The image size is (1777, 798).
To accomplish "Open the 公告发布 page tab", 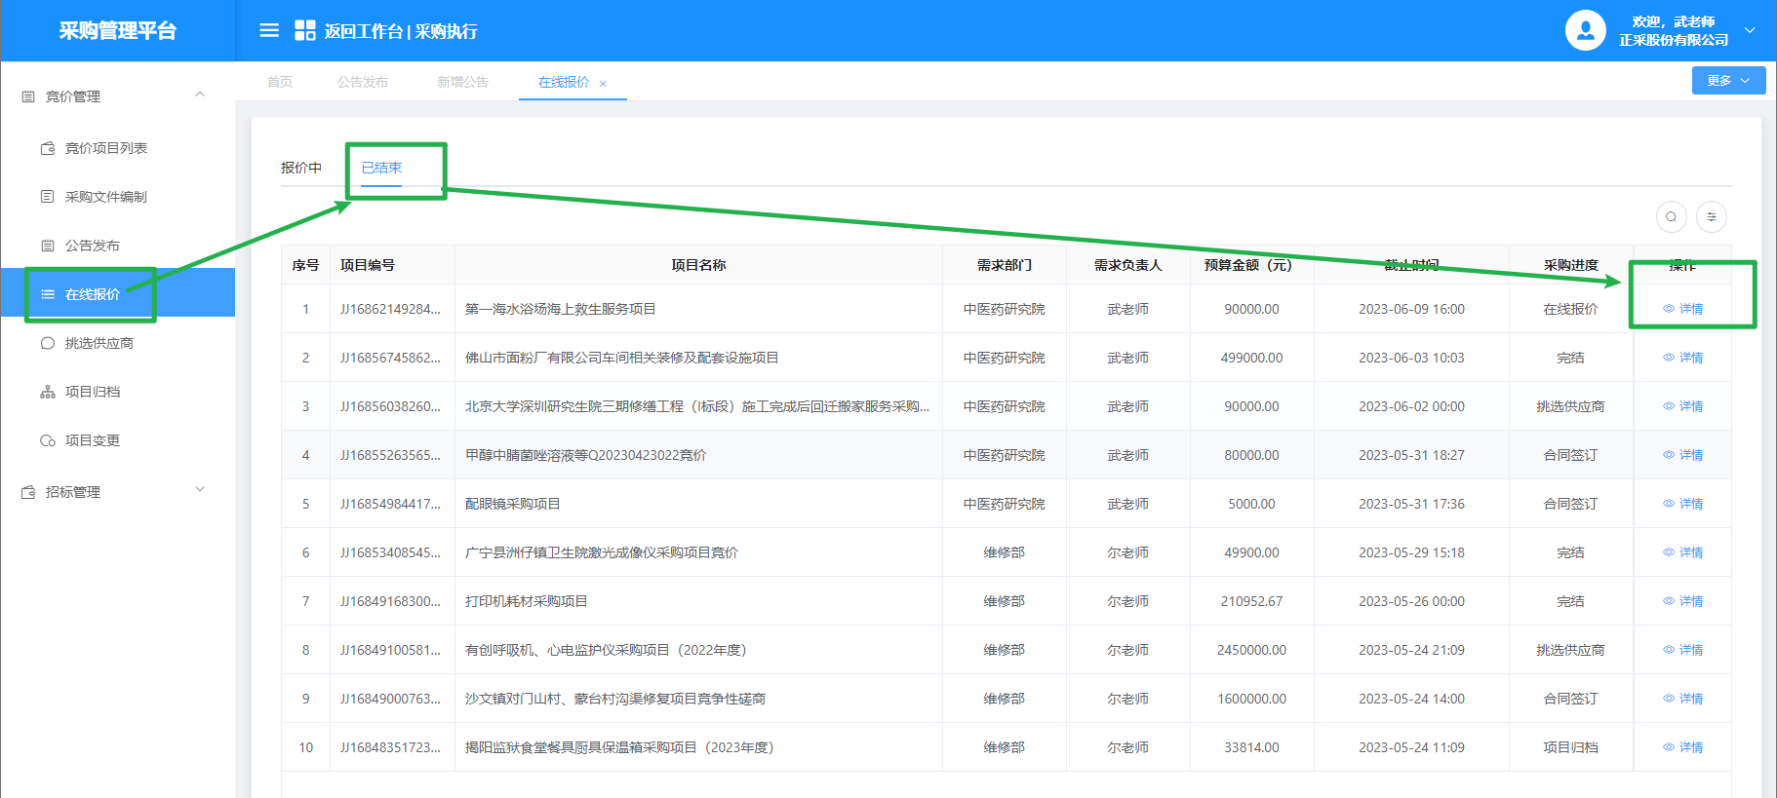I will pyautogui.click(x=363, y=82).
